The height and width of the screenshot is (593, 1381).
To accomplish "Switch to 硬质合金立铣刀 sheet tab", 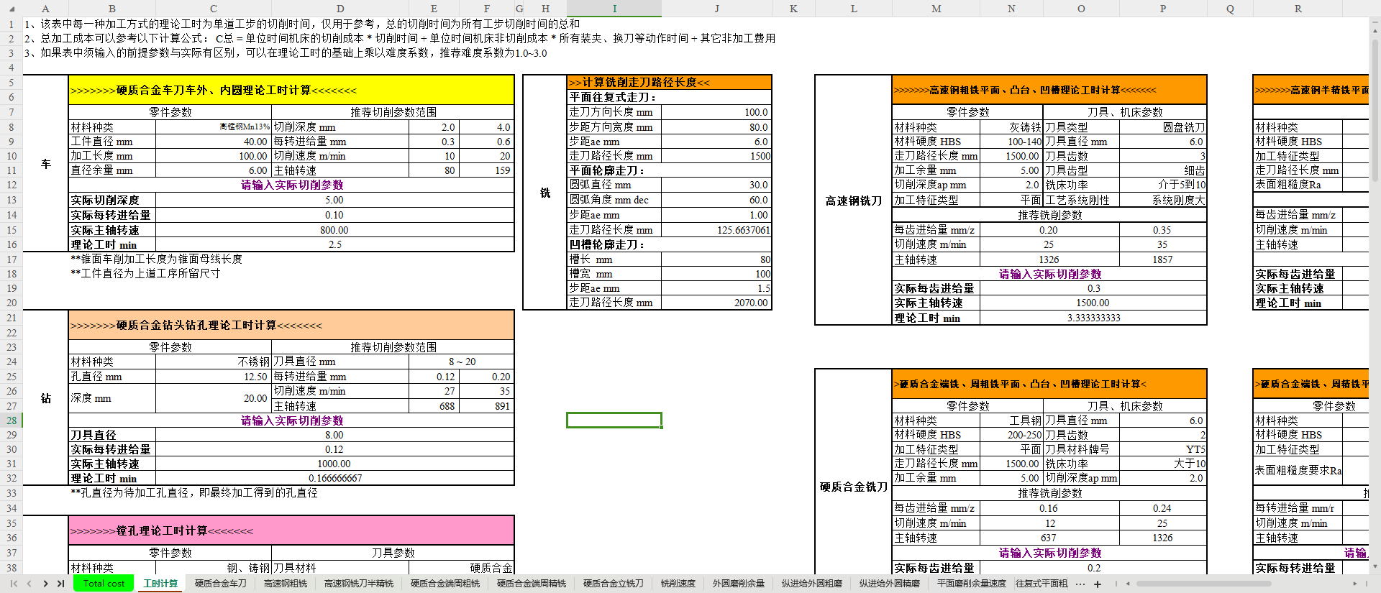I will click(614, 584).
